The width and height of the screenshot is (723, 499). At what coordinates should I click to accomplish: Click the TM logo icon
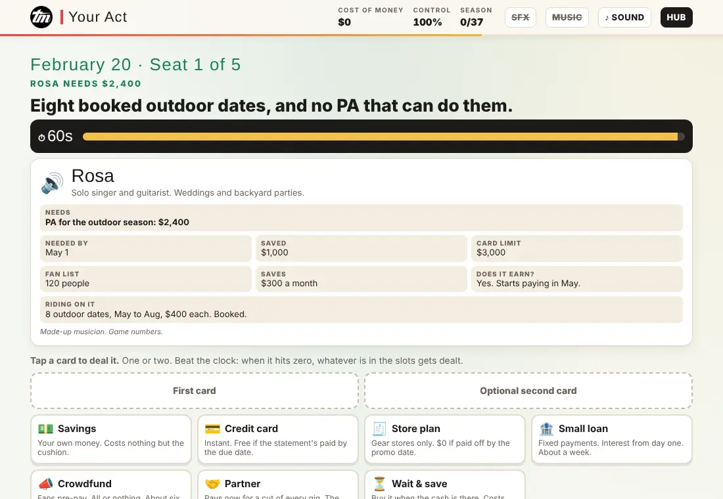pos(41,17)
